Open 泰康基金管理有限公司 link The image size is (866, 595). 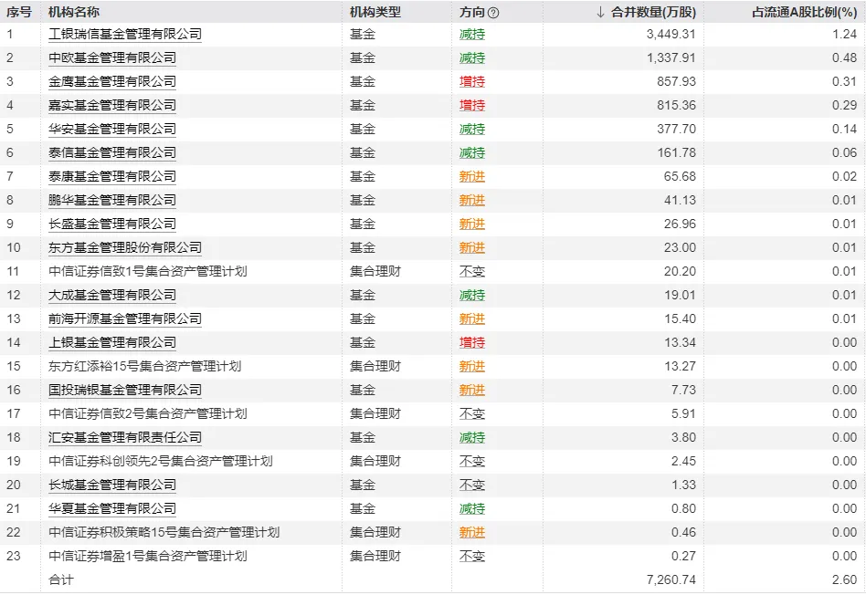pos(112,177)
